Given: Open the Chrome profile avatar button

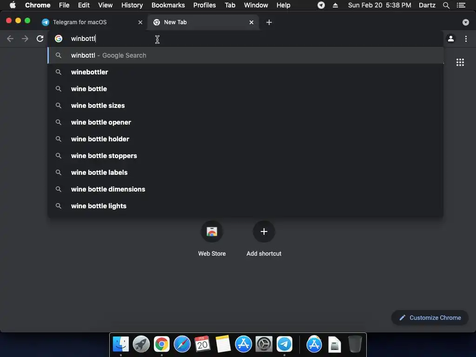Looking at the screenshot, I should [451, 39].
